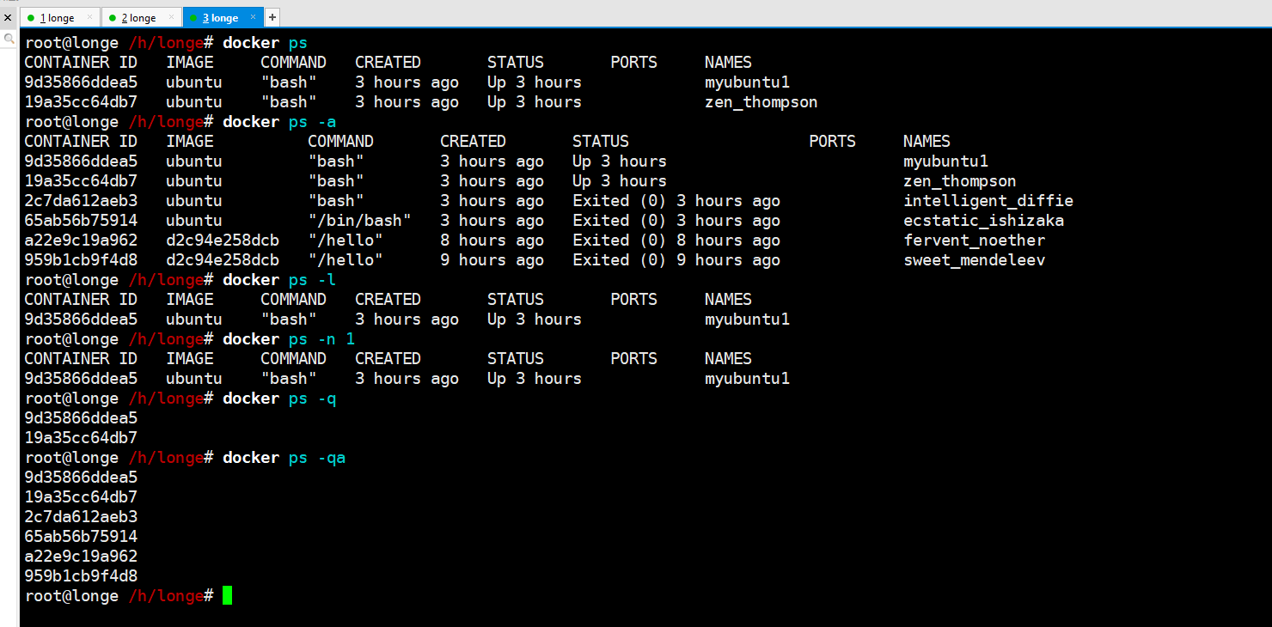1272x627 pixels.
Task: Click the '/bin/bash' command cell
Action: [360, 221]
